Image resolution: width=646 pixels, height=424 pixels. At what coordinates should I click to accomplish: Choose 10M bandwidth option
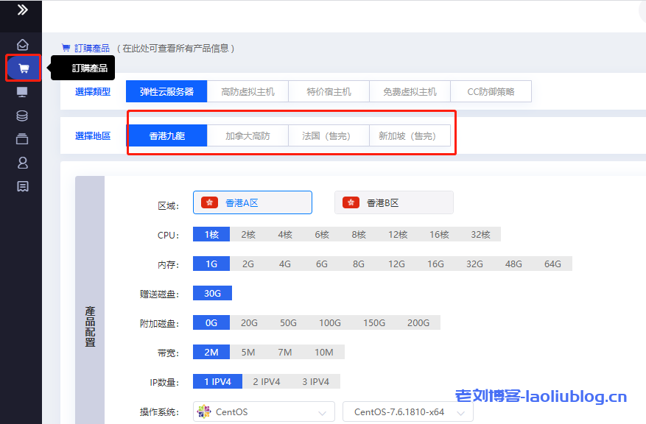pyautogui.click(x=324, y=352)
